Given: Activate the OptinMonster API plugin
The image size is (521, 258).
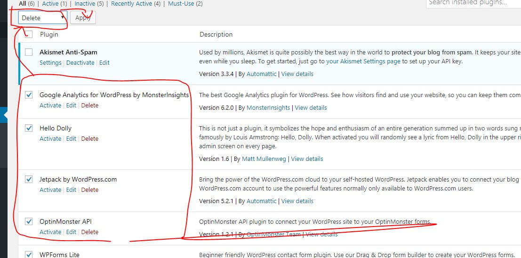Looking at the screenshot, I should click(x=50, y=232).
